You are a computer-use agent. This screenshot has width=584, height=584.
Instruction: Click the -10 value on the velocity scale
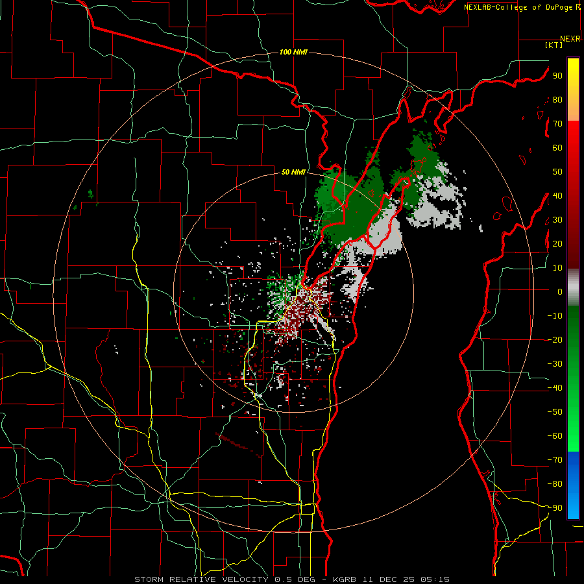pyautogui.click(x=555, y=316)
